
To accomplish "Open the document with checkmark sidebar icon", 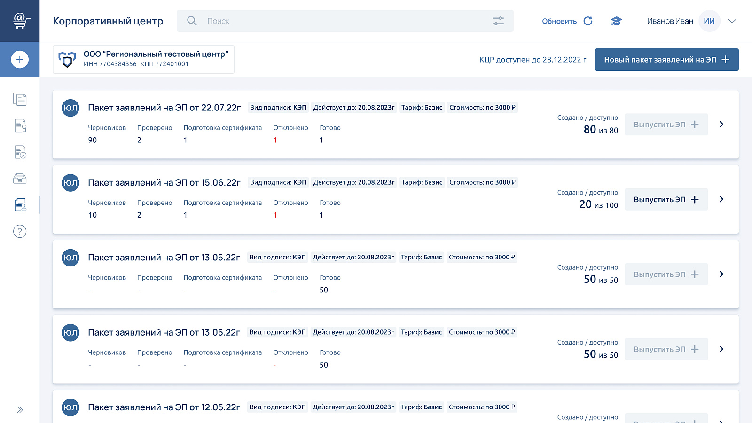I will (20, 152).
